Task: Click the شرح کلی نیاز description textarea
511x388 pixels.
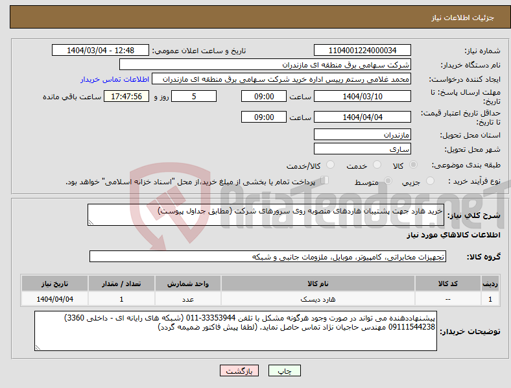Action: click(266, 215)
